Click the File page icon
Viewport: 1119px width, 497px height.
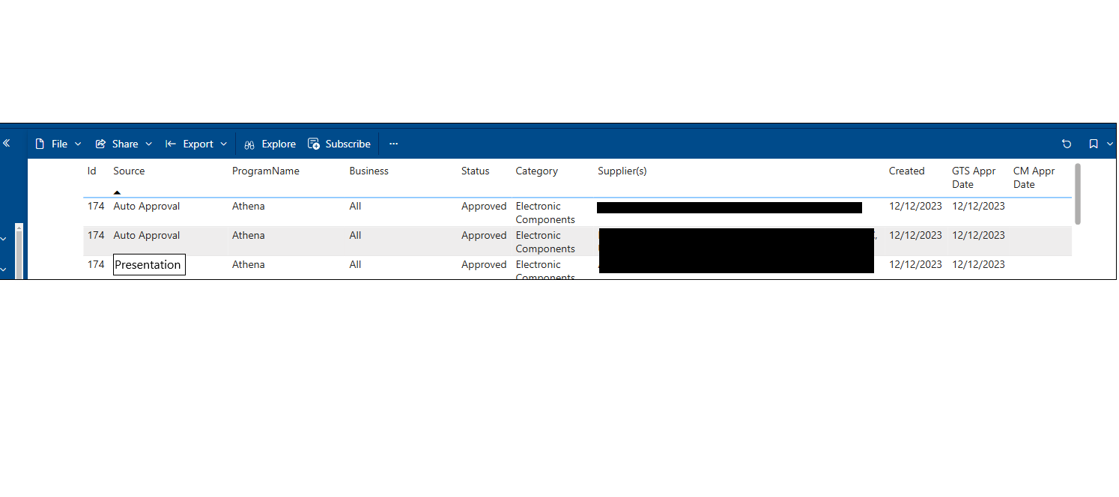pyautogui.click(x=40, y=144)
